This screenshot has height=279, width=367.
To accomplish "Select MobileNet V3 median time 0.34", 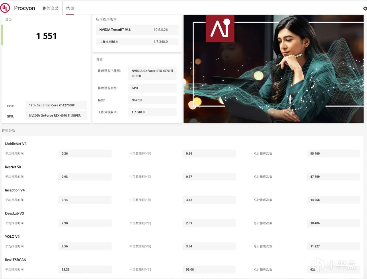I will pos(209,153).
